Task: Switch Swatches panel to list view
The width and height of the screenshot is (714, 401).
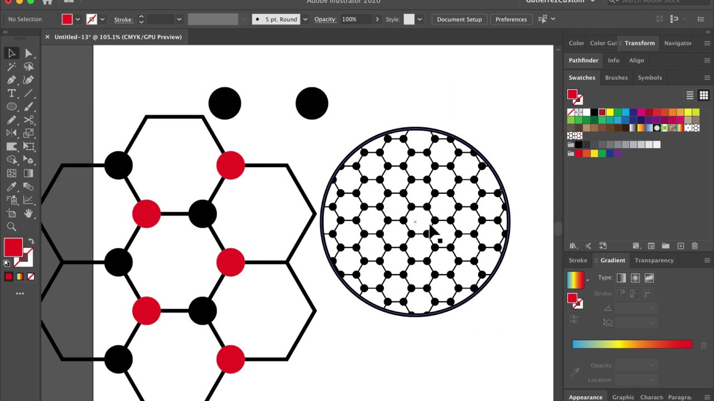Action: [690, 95]
